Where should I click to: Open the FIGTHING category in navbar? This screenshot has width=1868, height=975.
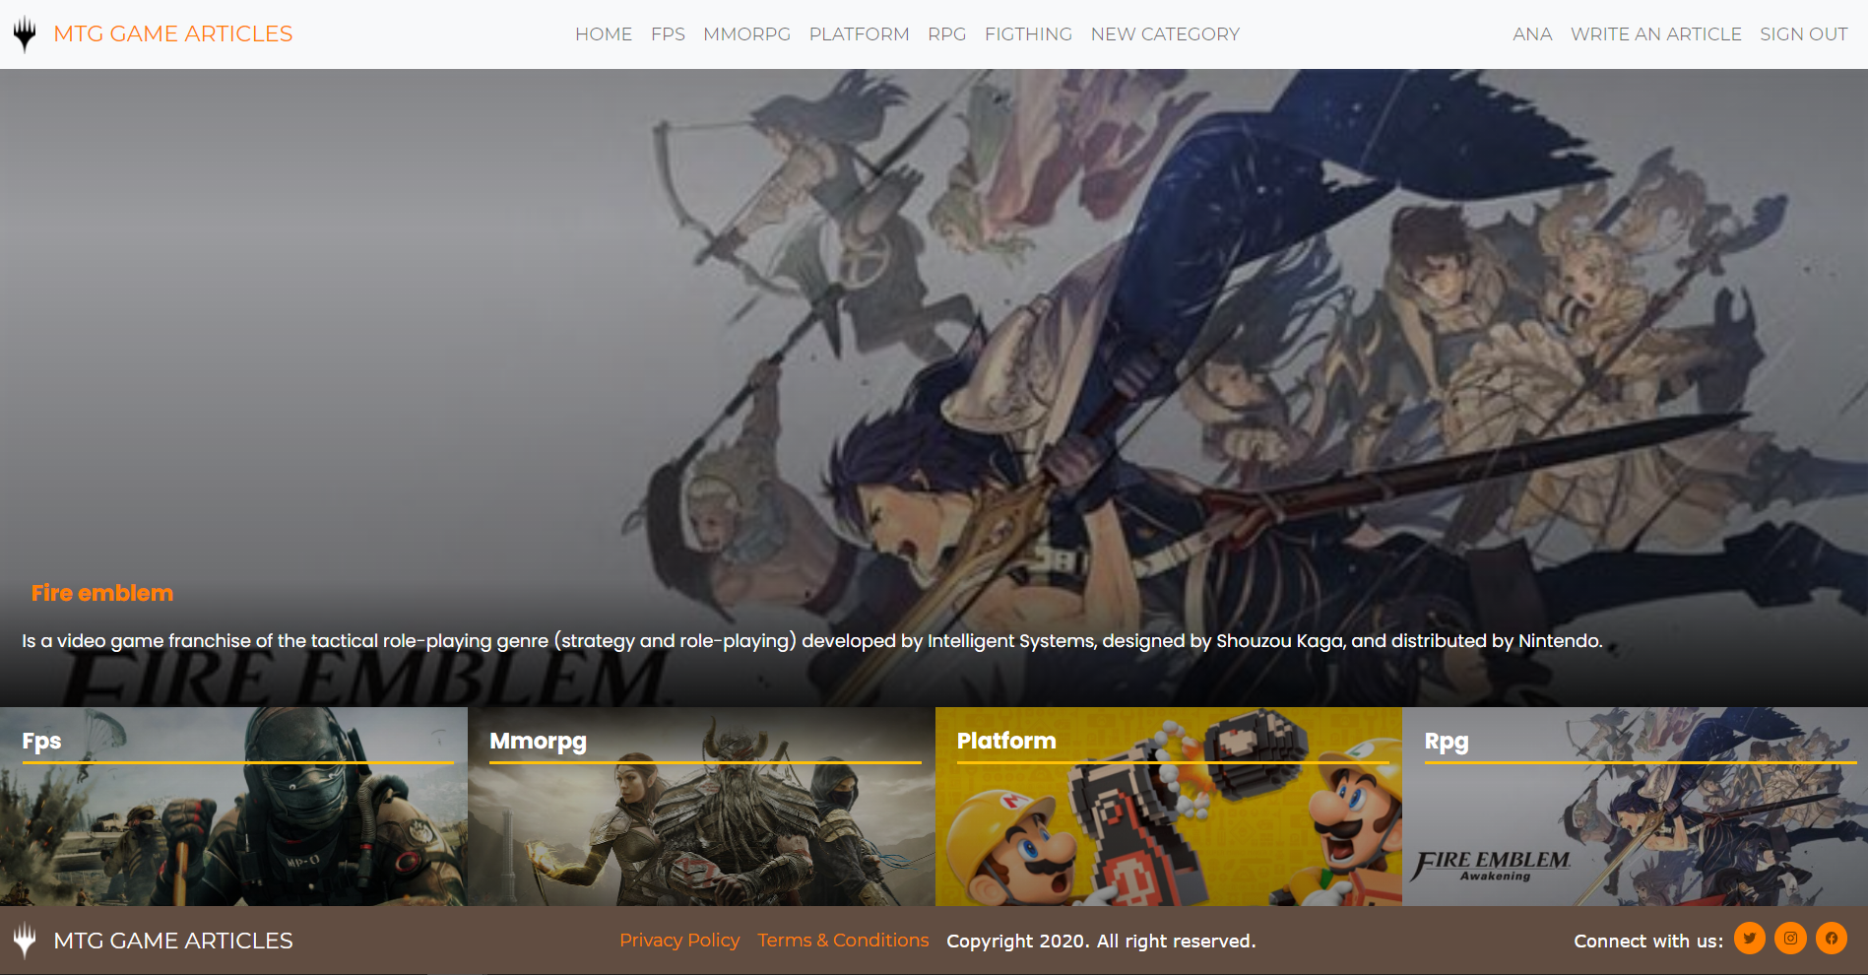pyautogui.click(x=1028, y=34)
